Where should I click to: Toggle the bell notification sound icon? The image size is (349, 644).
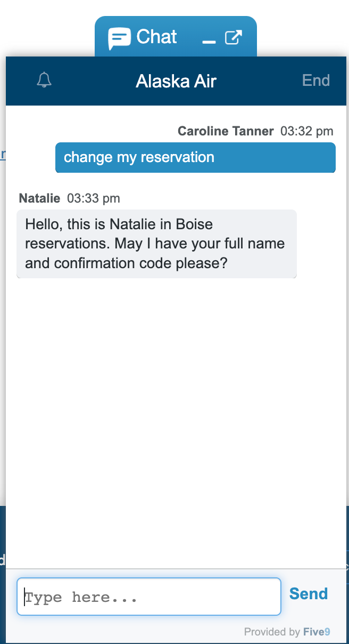[x=44, y=80]
